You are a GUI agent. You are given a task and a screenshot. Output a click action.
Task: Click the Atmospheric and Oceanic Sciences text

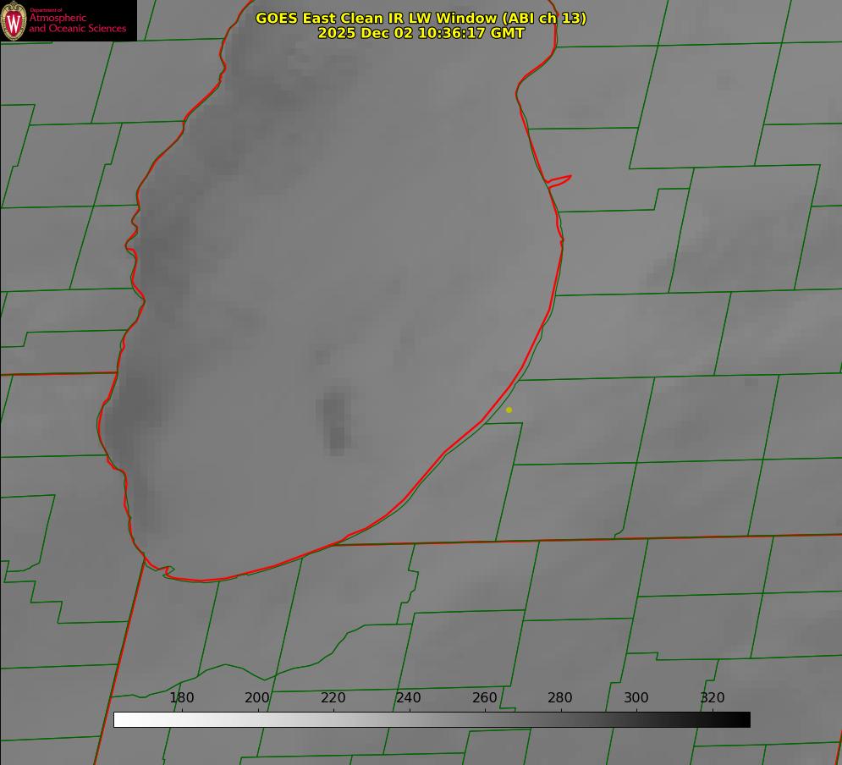tap(77, 23)
